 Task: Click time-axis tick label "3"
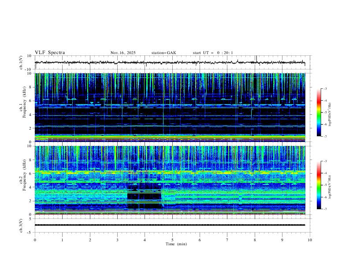(117, 240)
